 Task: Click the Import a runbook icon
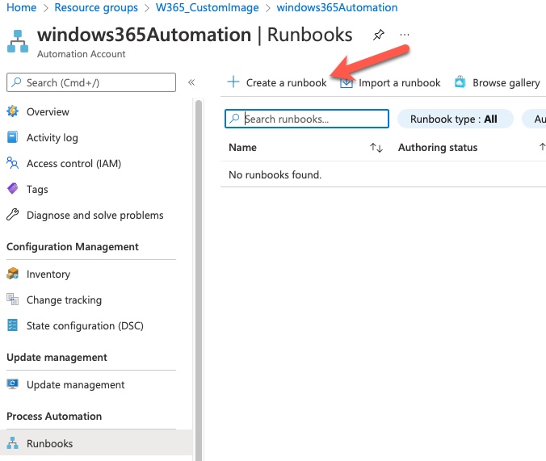pyautogui.click(x=346, y=82)
